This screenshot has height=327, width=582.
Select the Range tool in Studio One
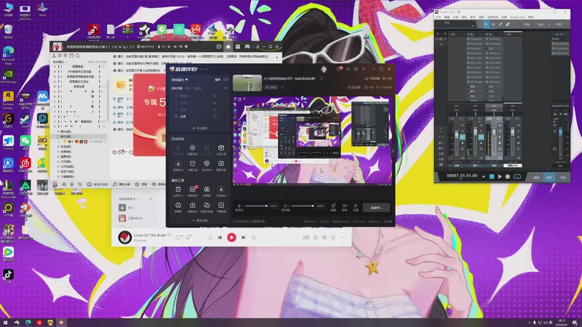click(x=493, y=25)
